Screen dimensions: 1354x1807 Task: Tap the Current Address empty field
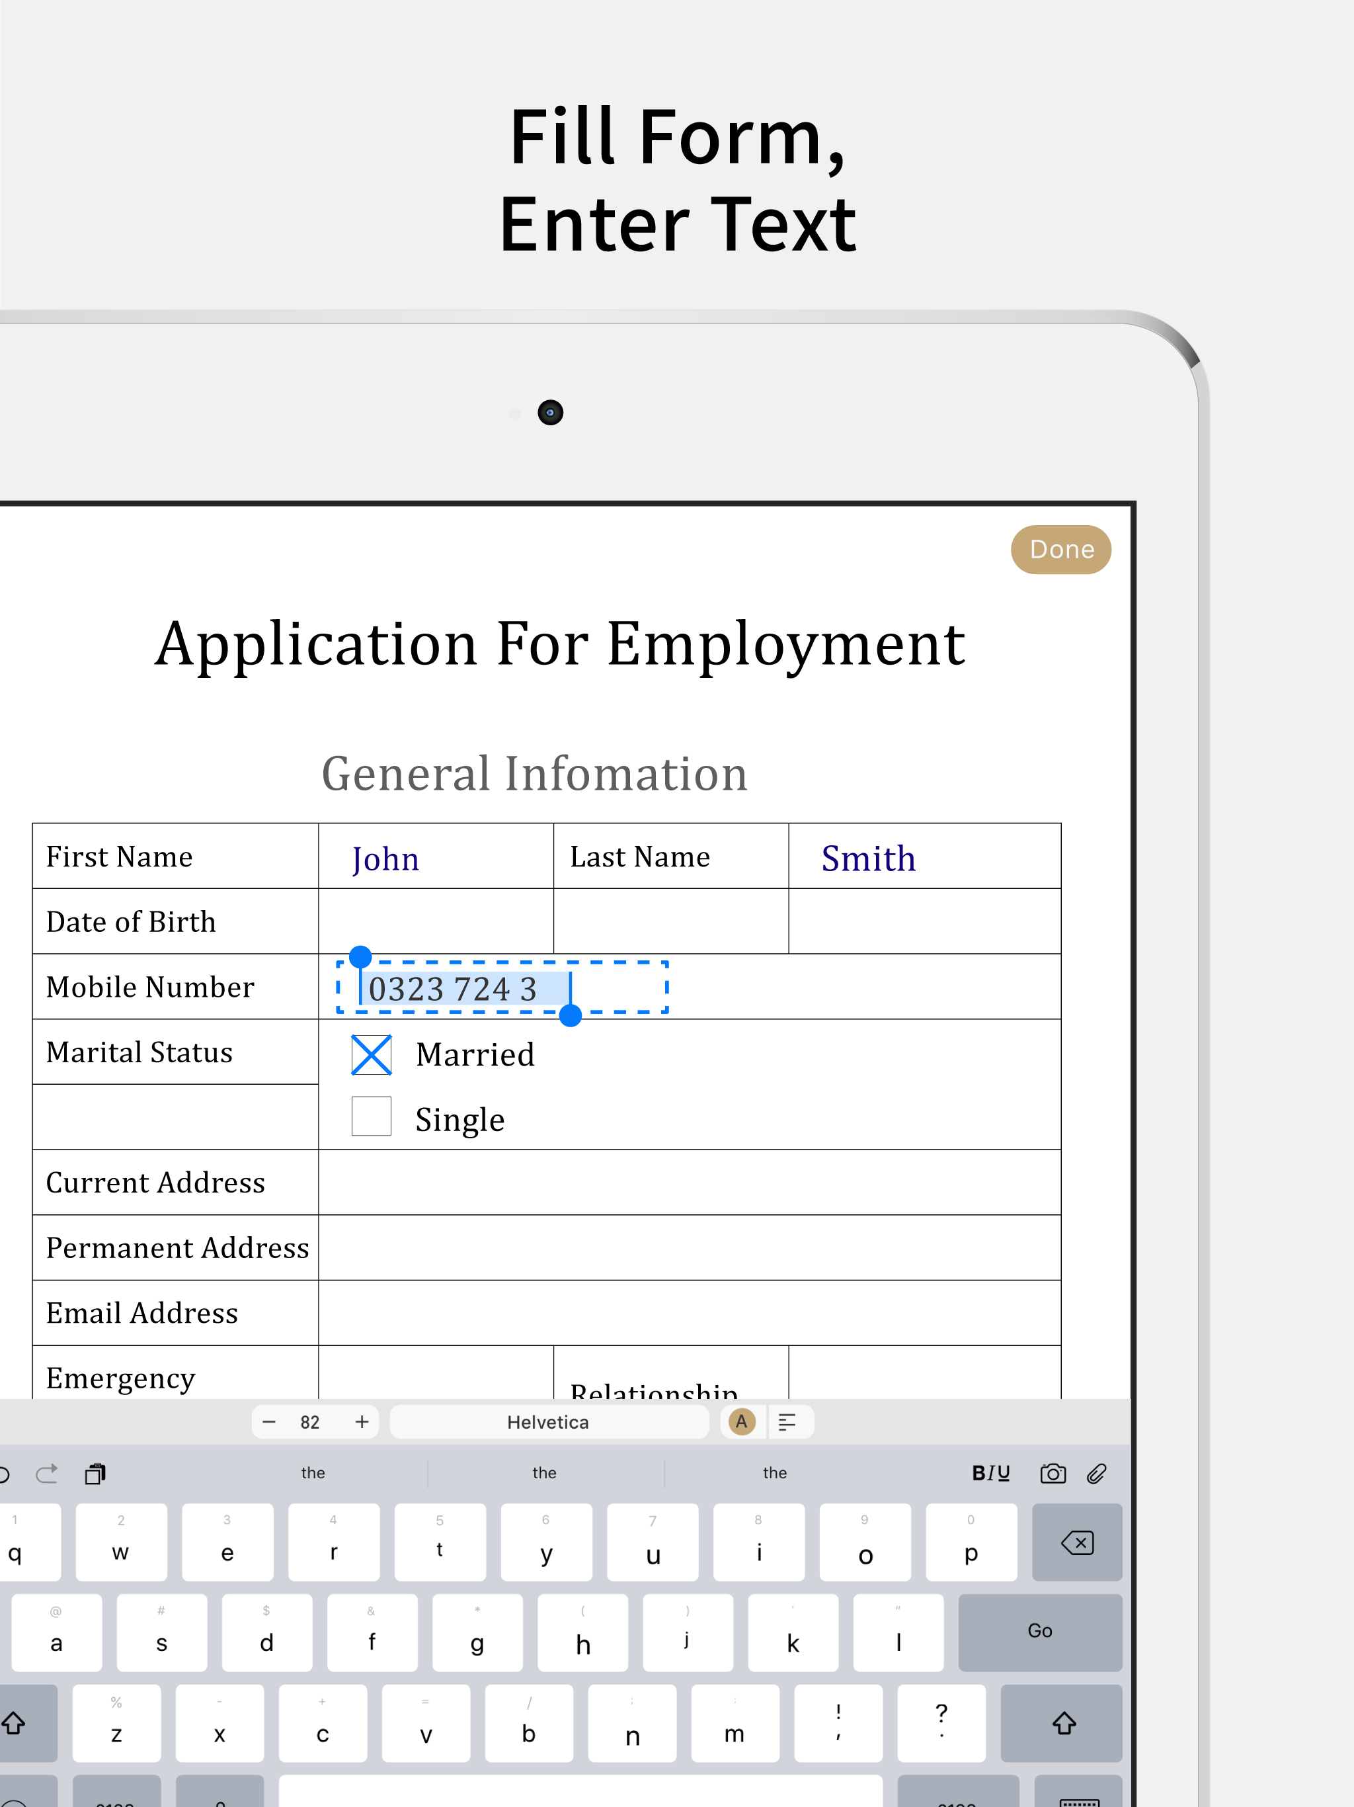(688, 1182)
